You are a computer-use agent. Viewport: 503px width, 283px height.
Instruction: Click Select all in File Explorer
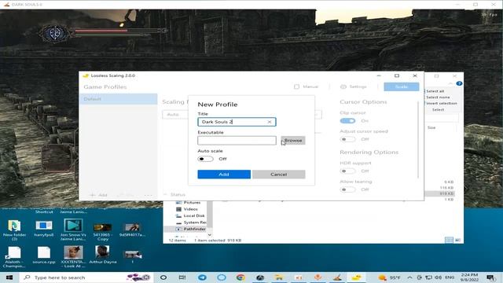click(435, 91)
